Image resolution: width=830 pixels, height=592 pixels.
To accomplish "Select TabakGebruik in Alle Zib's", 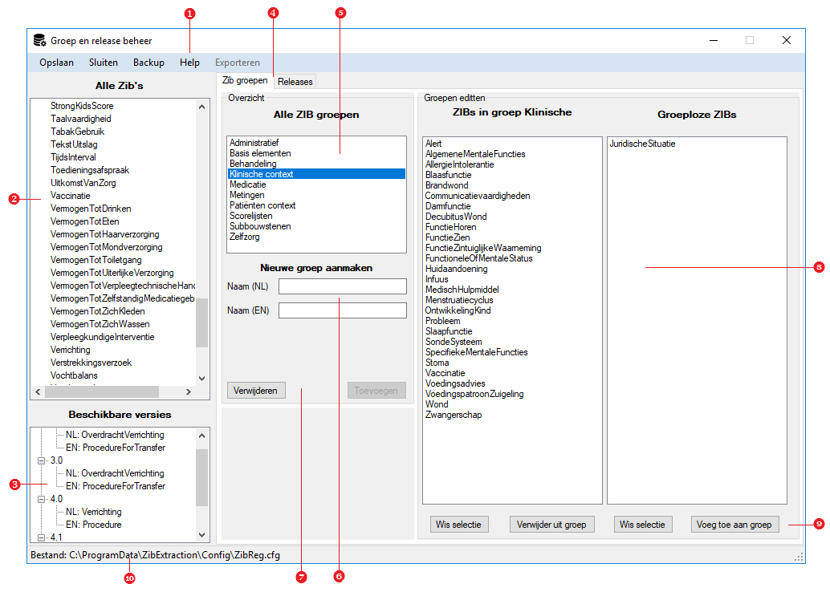I will [78, 132].
